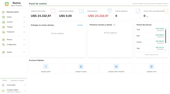Image resolution: width=170 pixels, height=94 pixels.
Task: Click the Insumos sidebar icon
Action: pos(3,22)
